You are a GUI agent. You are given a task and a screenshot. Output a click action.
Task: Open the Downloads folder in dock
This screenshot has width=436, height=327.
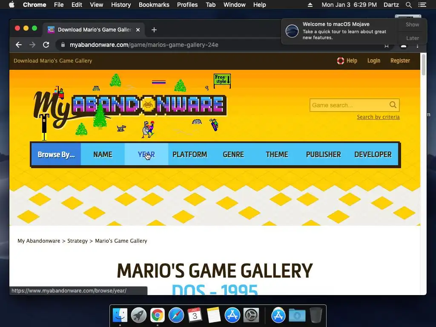click(297, 316)
